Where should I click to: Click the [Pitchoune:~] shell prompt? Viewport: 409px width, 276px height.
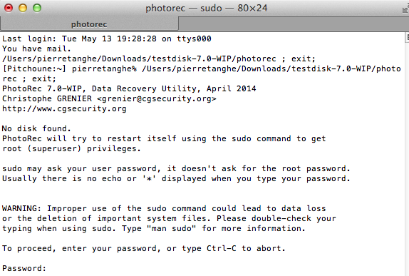pos(34,68)
